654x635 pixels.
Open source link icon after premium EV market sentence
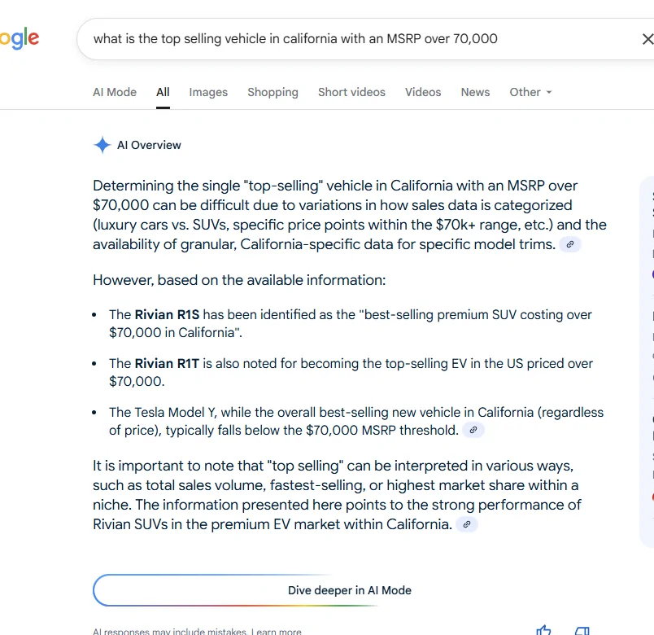tap(467, 524)
